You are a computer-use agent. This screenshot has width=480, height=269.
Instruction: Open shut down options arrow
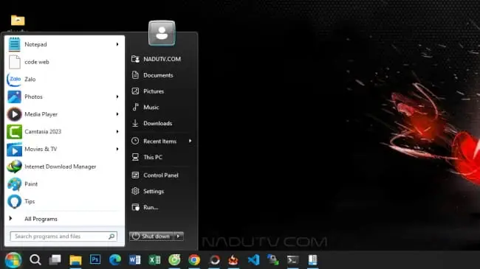click(x=179, y=237)
